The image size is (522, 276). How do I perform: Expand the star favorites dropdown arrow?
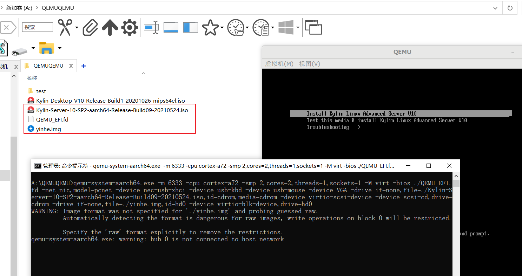click(222, 27)
